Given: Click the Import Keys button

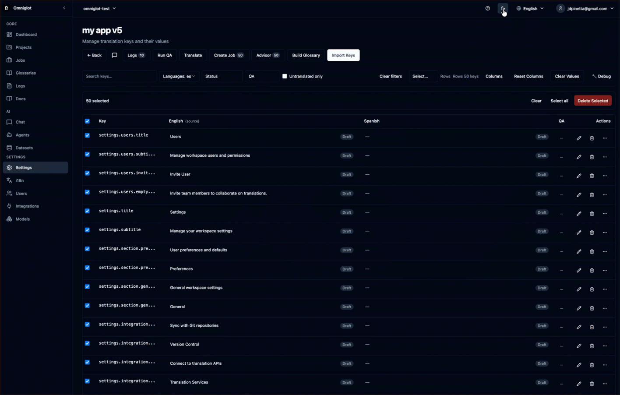Looking at the screenshot, I should [343, 55].
